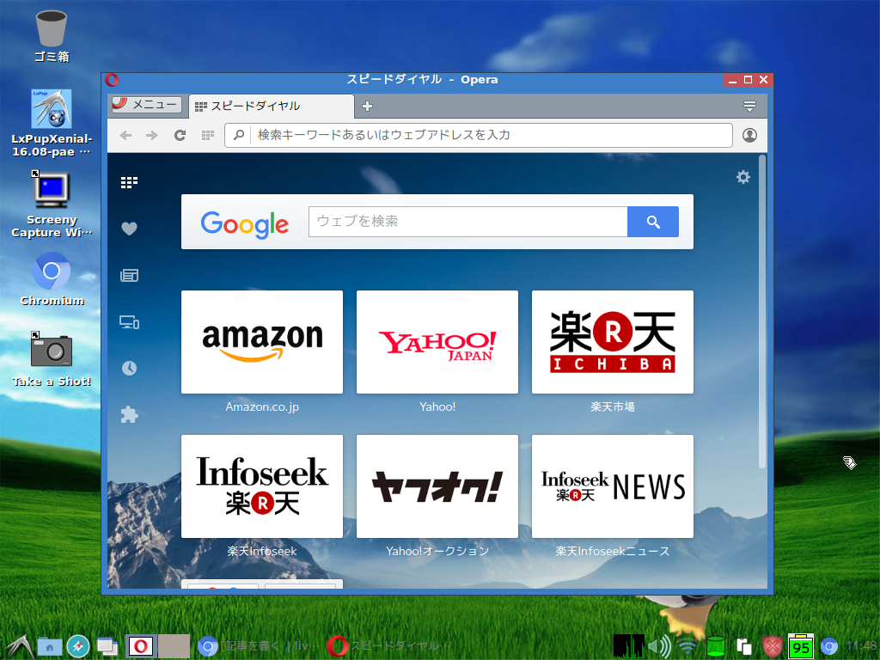Viewport: 880px width, 660px height.
Task: Open History via the clock icon
Action: pos(129,368)
